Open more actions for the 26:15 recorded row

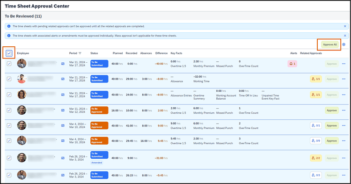click(344, 175)
